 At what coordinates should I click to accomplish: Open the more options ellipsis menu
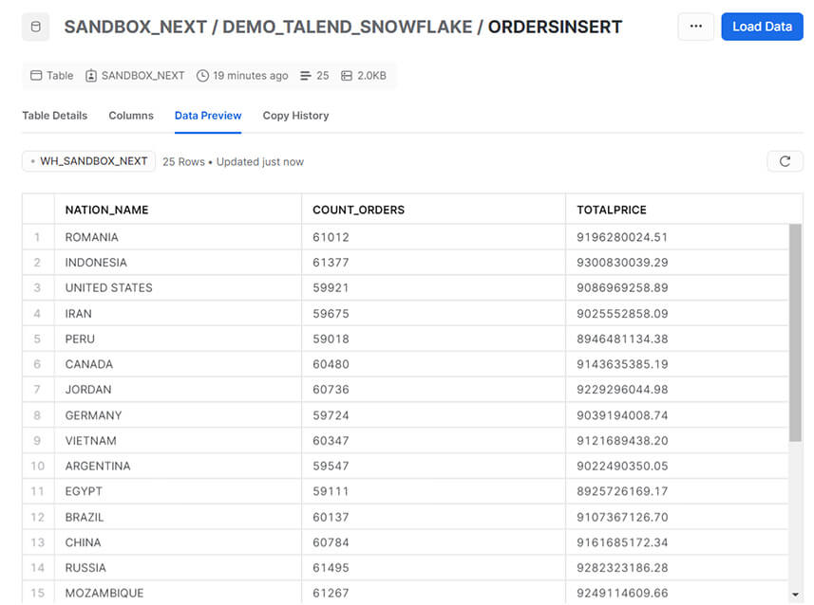tap(695, 27)
